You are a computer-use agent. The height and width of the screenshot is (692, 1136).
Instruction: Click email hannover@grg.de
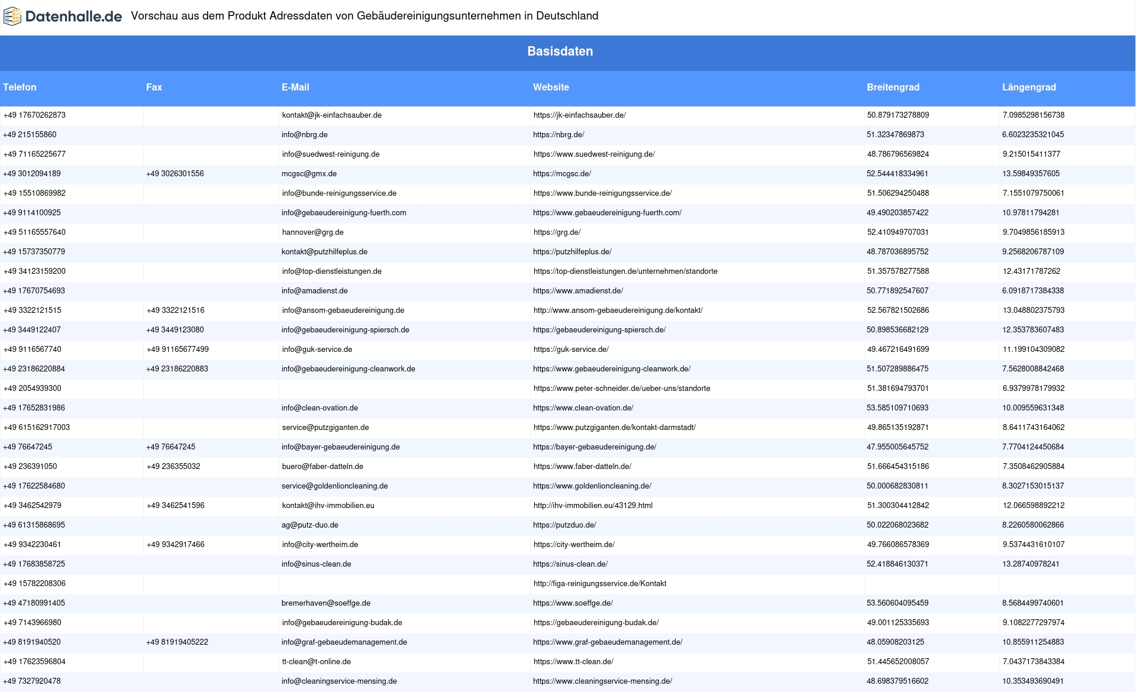click(x=313, y=232)
